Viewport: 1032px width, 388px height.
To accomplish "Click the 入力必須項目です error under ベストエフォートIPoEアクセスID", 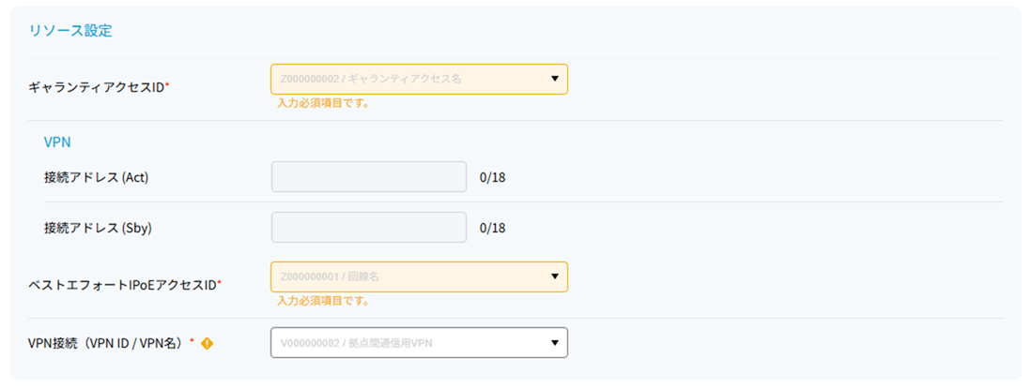I will [x=322, y=302].
